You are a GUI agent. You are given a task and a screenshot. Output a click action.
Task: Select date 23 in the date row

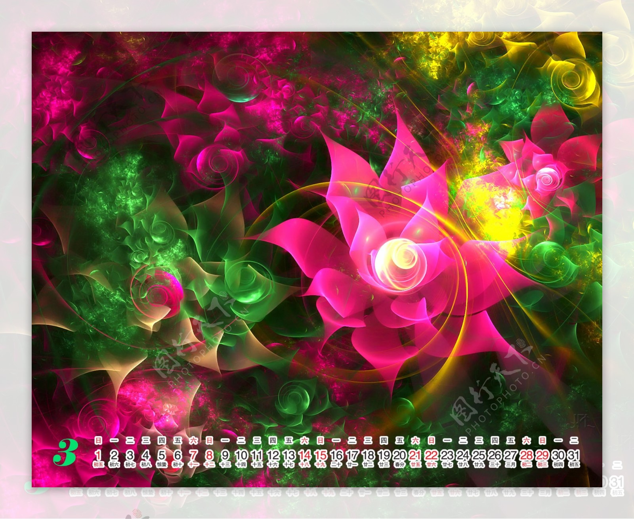[447, 455]
